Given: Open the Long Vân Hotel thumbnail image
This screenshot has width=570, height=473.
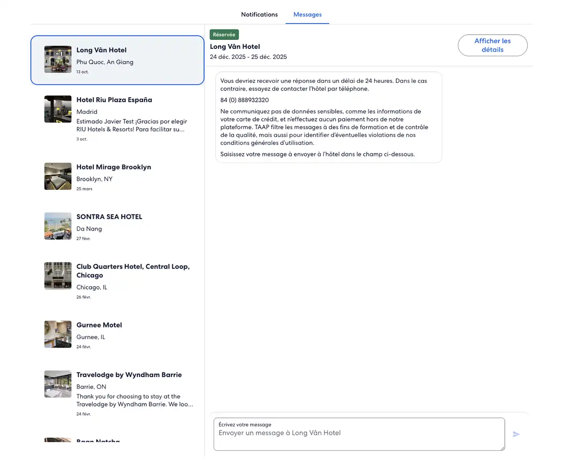Looking at the screenshot, I should [x=58, y=59].
